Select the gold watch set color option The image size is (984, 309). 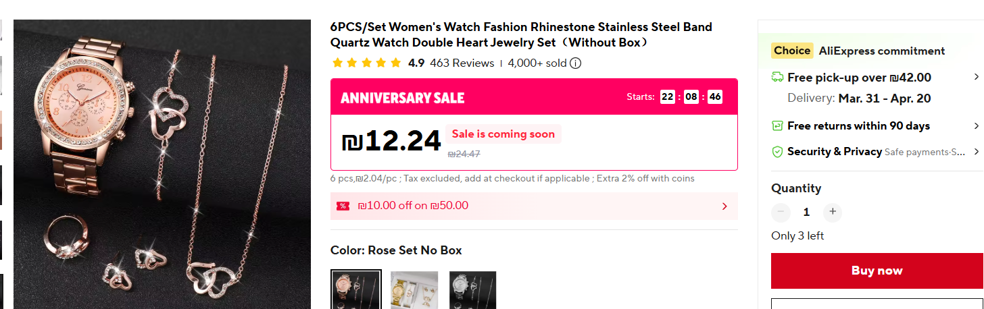click(x=414, y=289)
